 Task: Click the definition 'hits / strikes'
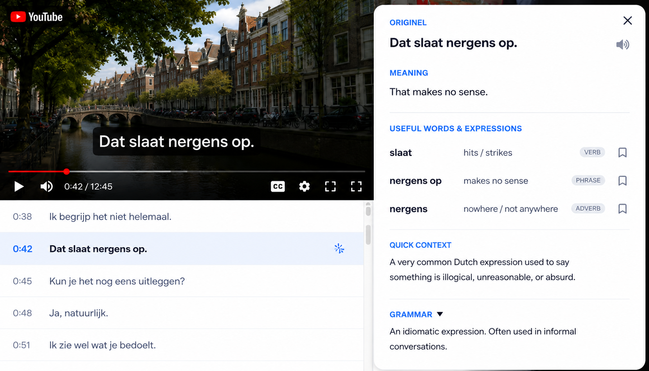point(488,153)
